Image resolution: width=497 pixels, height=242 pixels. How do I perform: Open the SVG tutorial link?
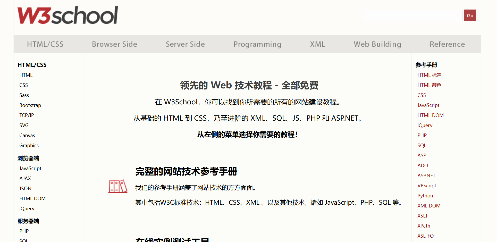24,125
